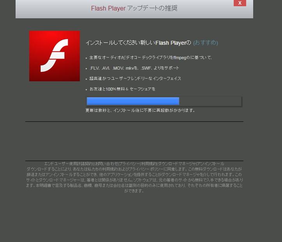Click the disclaimer paragraph starting ダウンロードすることにより
The height and width of the screenshot is (242, 282).
[134, 180]
